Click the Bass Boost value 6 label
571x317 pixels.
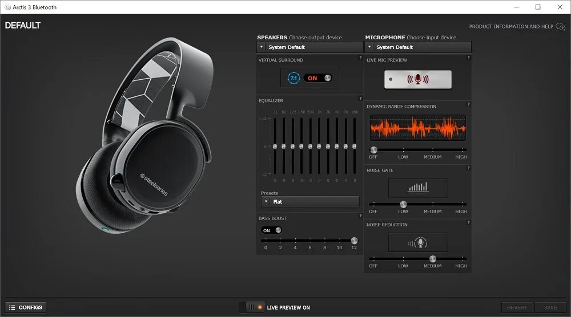pyautogui.click(x=310, y=248)
